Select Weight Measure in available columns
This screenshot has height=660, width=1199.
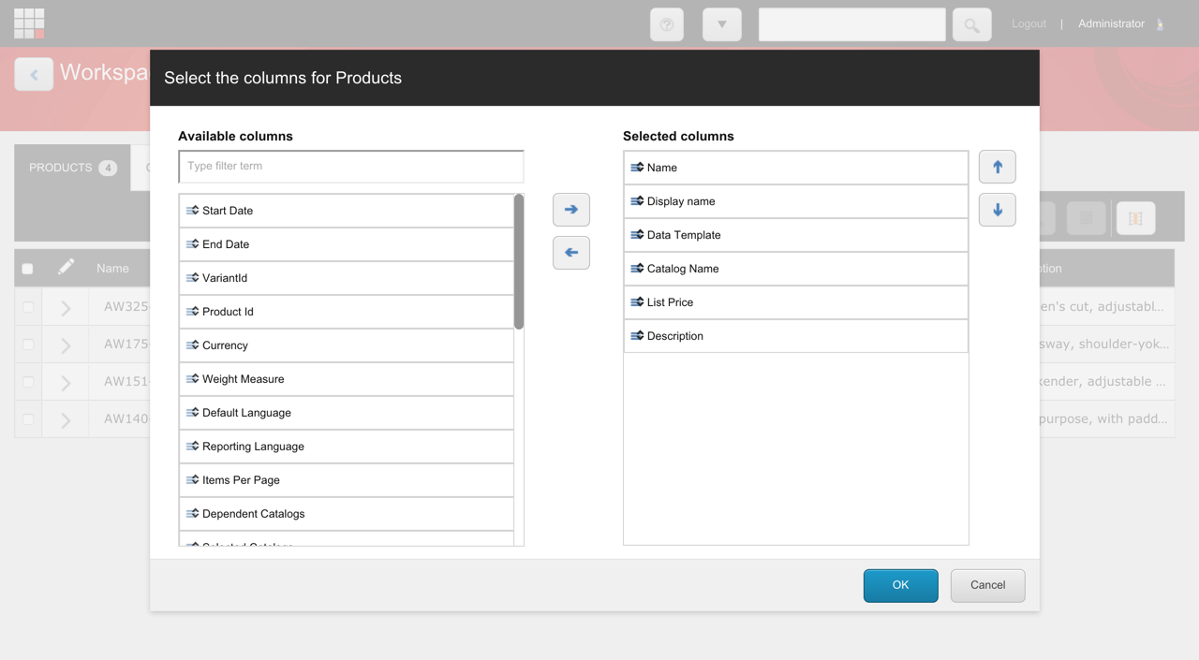347,379
